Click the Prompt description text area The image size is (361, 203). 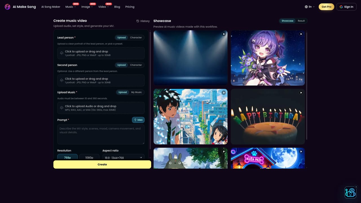101,134
